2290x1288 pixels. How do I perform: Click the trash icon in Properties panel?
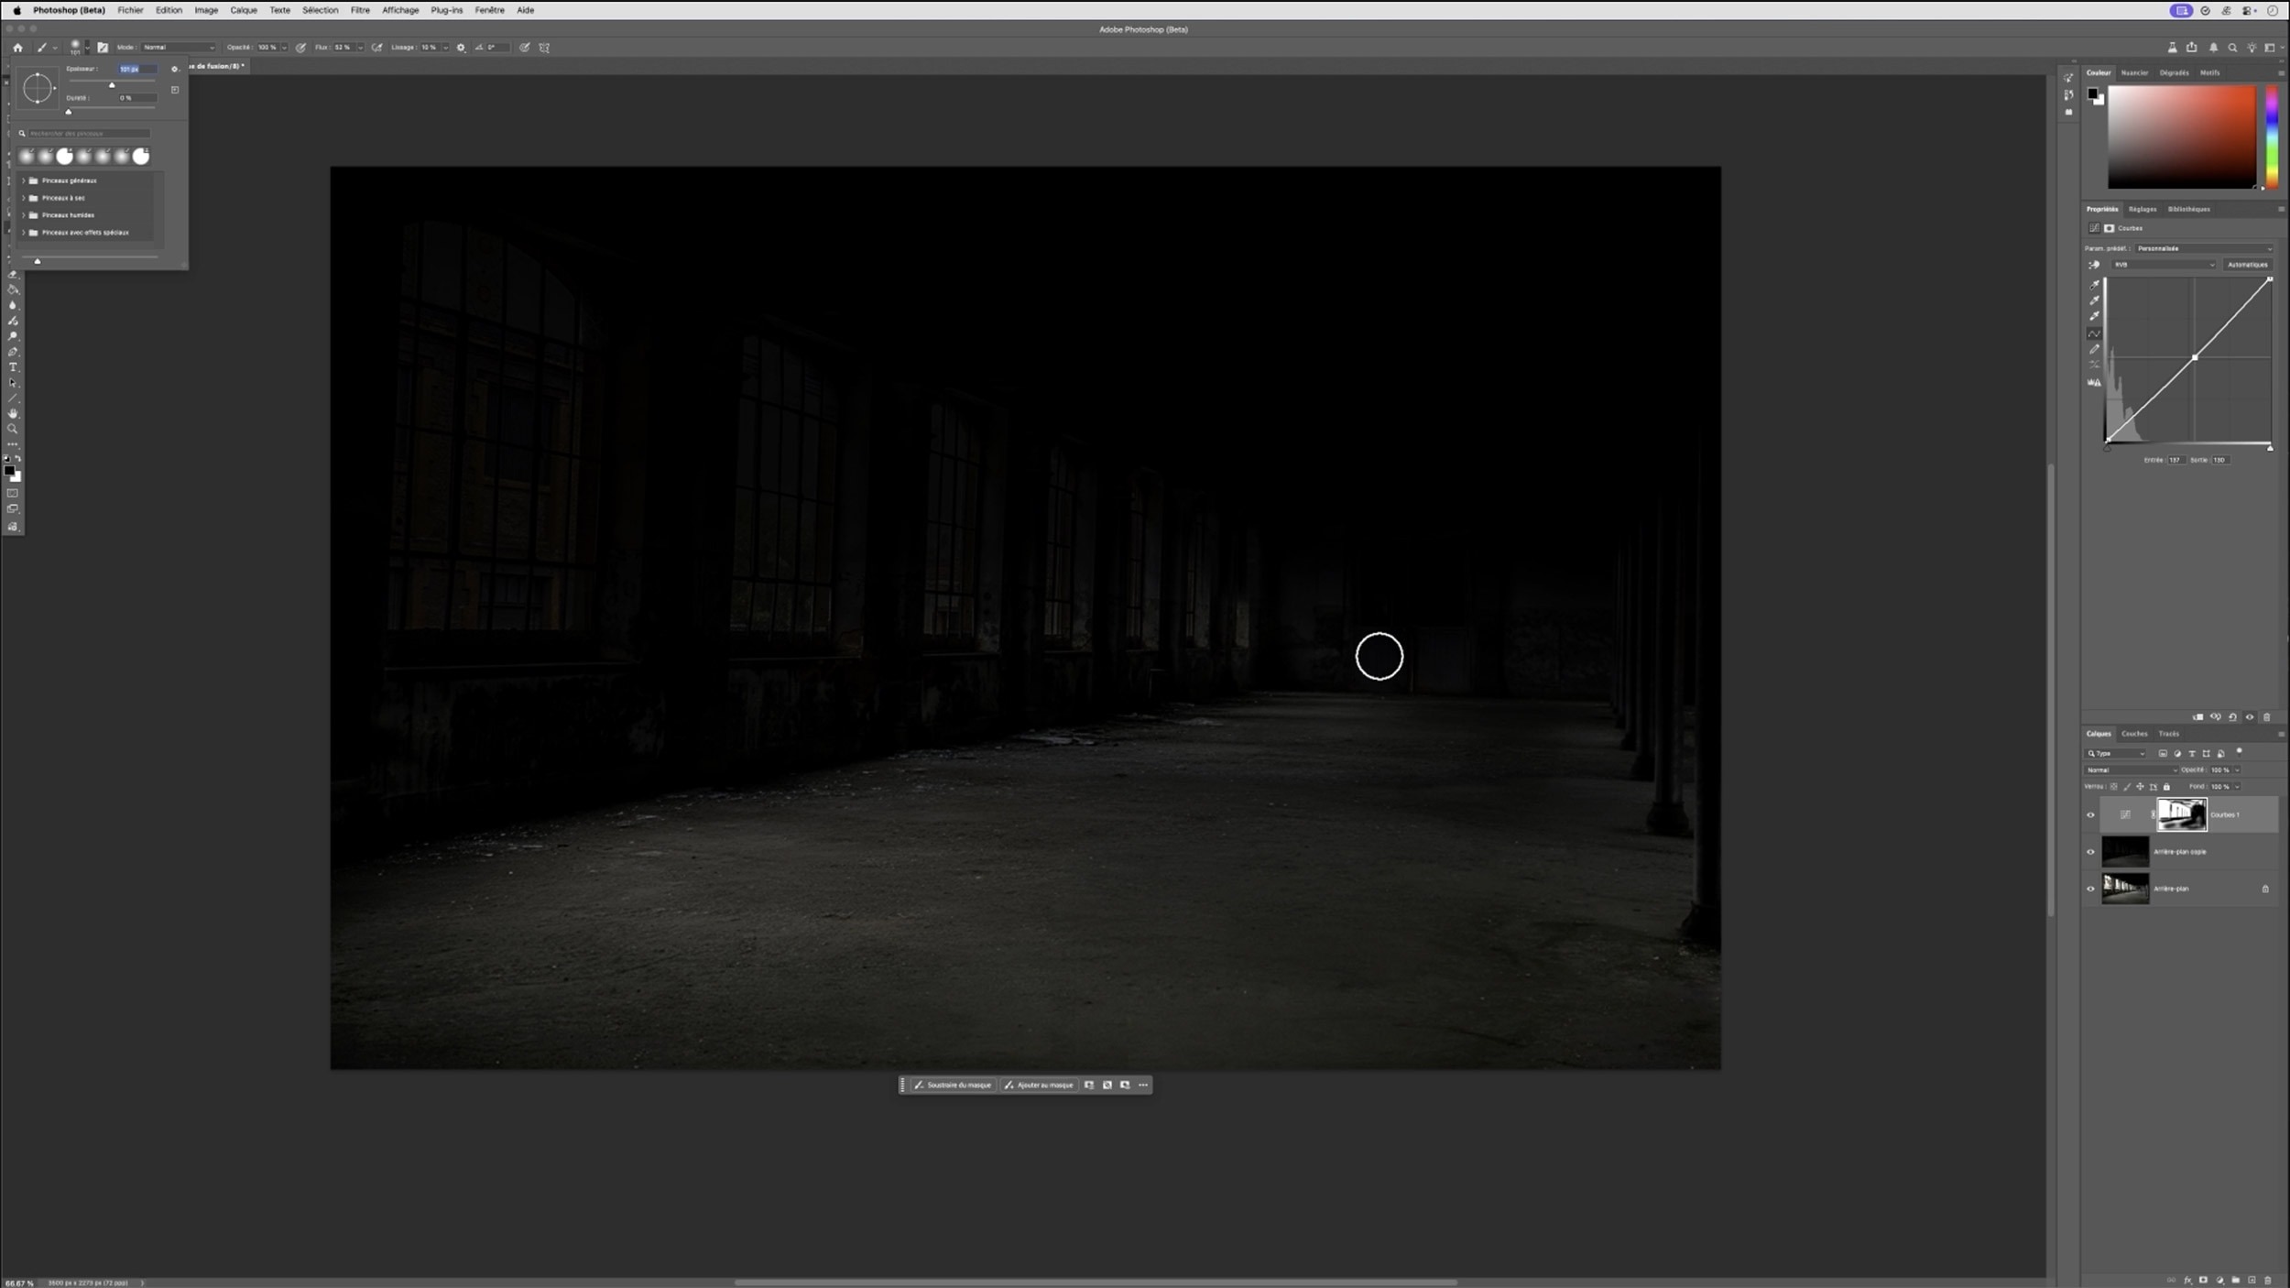(2267, 717)
